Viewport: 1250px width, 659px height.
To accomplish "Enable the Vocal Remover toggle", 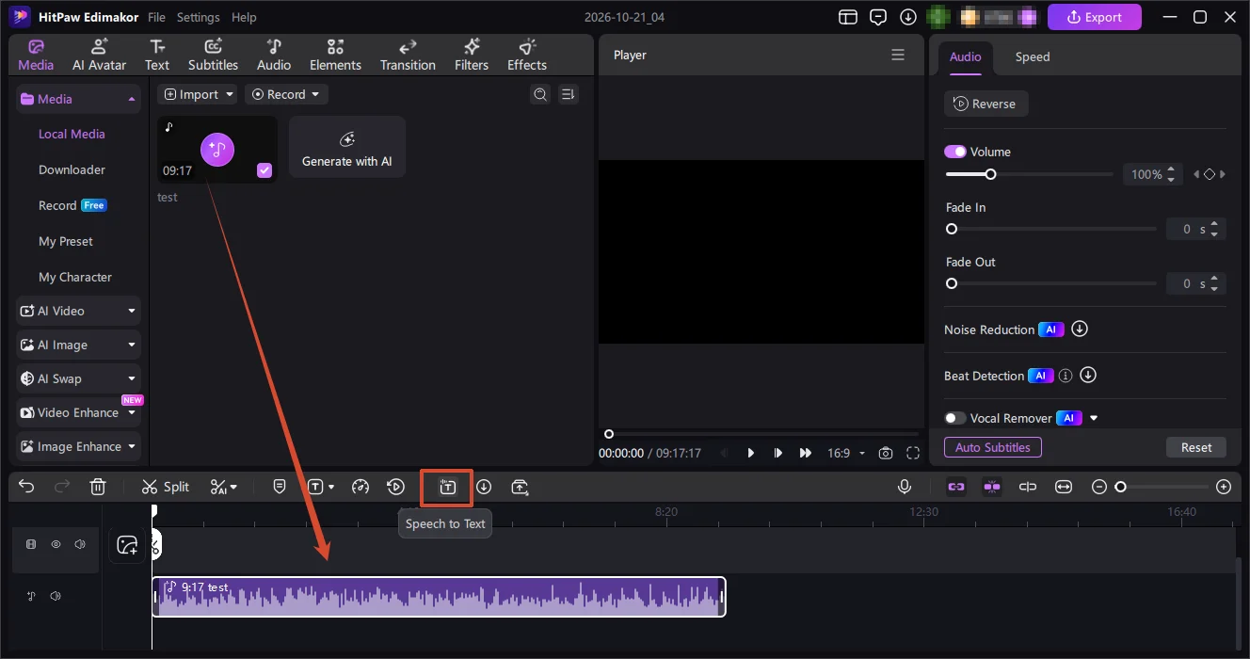I will [955, 418].
